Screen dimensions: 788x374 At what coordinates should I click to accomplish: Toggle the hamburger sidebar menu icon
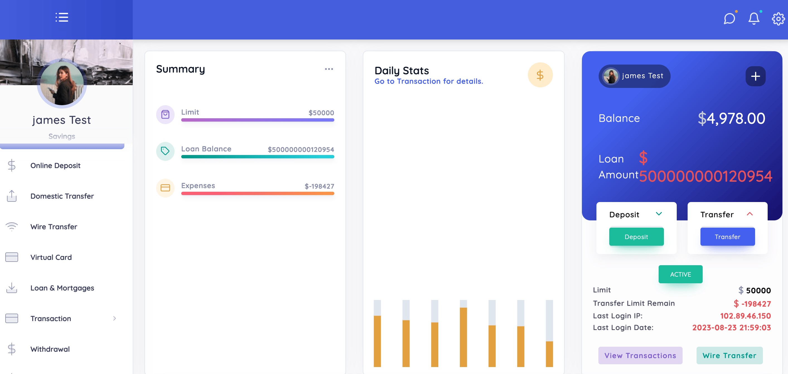[x=62, y=18]
